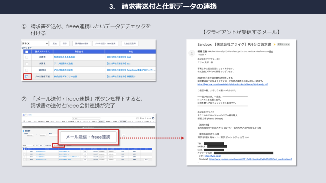Open the 請求OK status dropdown

35,44
